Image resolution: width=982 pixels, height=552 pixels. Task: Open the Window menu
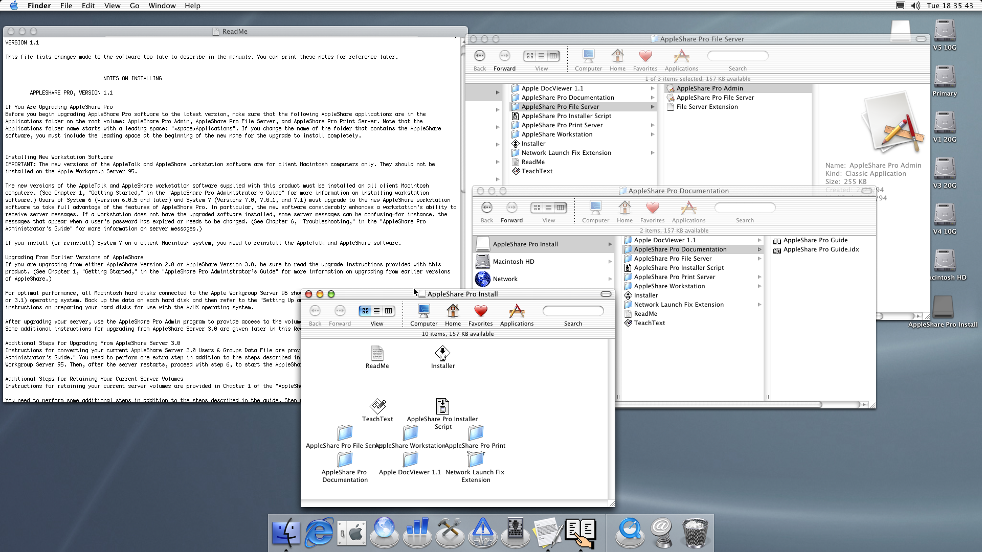pyautogui.click(x=162, y=6)
